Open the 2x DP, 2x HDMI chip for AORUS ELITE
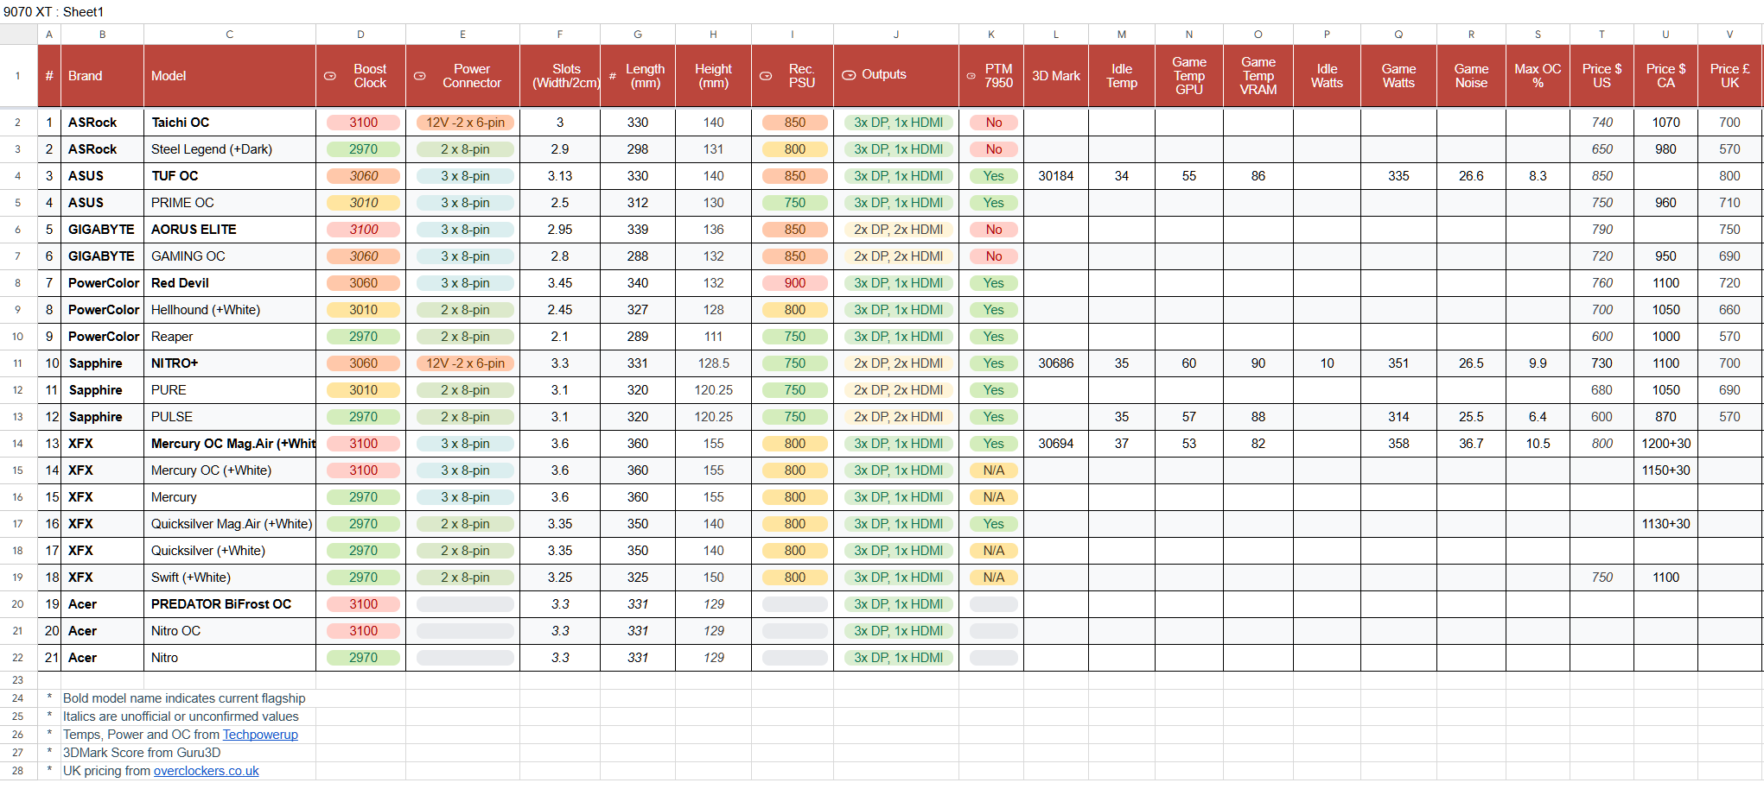Image resolution: width=1764 pixels, height=789 pixels. 898,230
